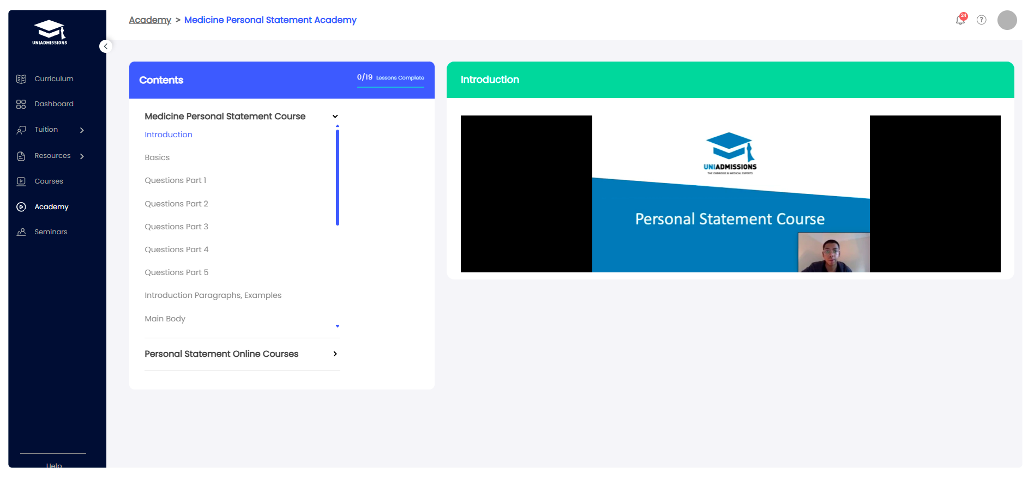
Task: Click the Introduction header of video panel
Action: pyautogui.click(x=730, y=80)
